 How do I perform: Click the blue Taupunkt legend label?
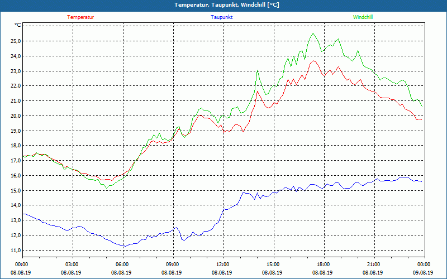221,17
